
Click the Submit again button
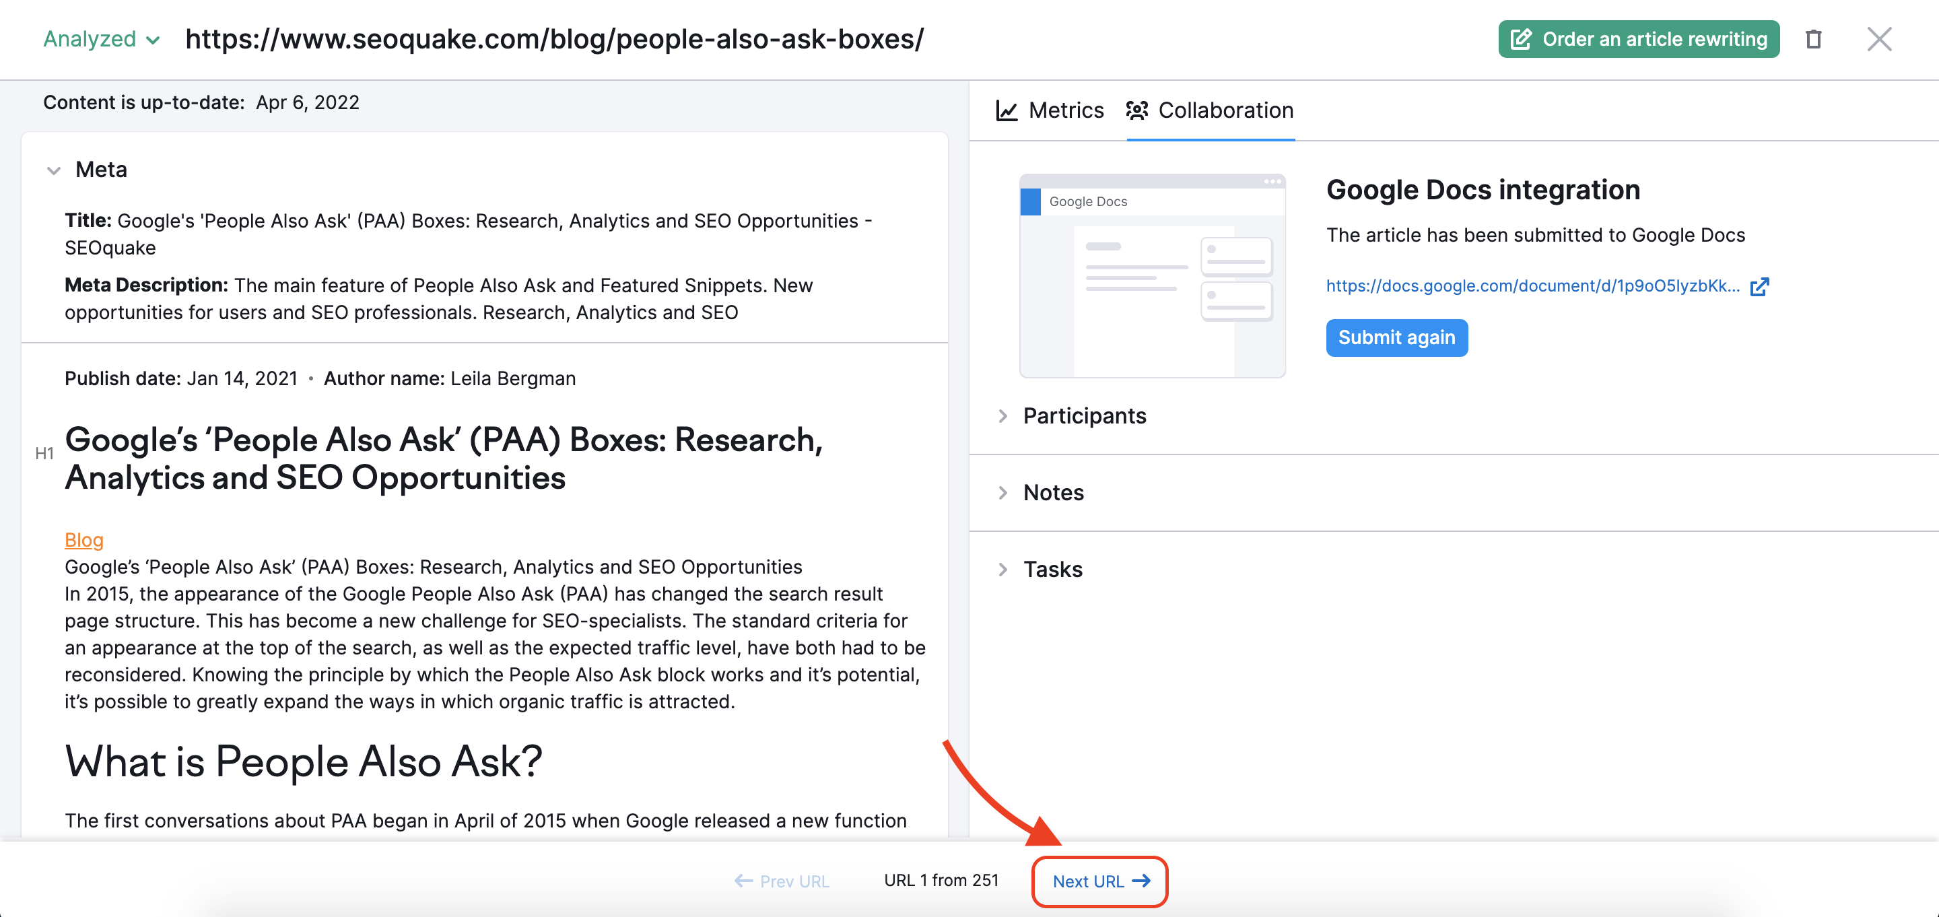click(1396, 338)
